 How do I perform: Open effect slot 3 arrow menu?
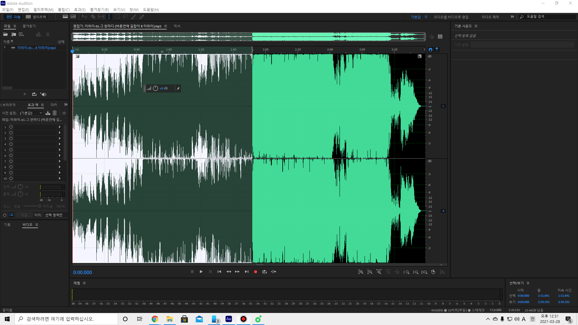60,138
